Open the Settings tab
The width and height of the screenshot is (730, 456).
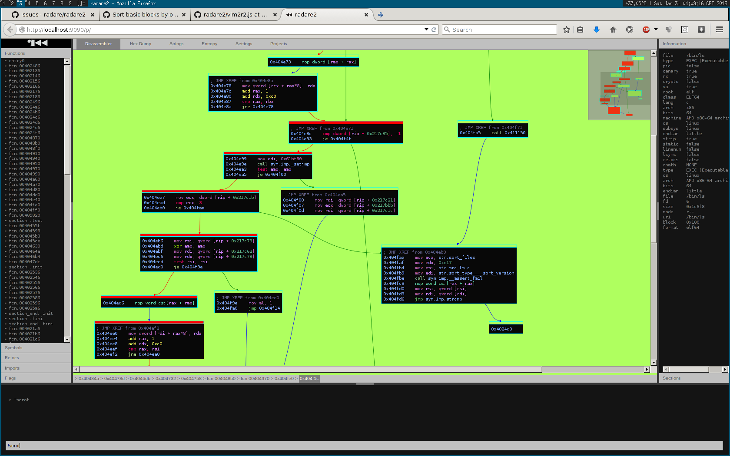(x=244, y=44)
